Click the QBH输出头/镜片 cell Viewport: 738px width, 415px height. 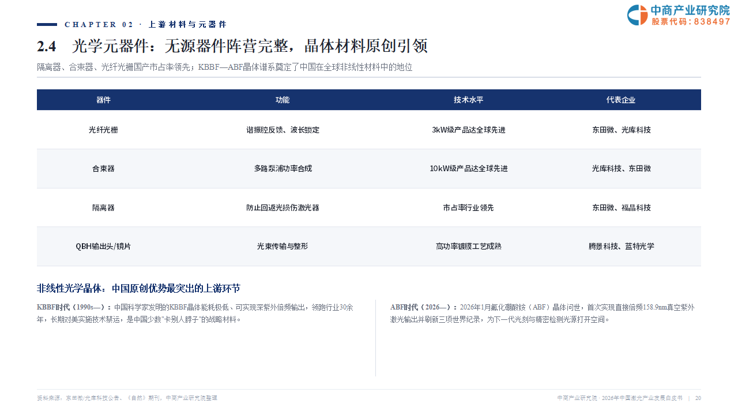[x=103, y=246]
